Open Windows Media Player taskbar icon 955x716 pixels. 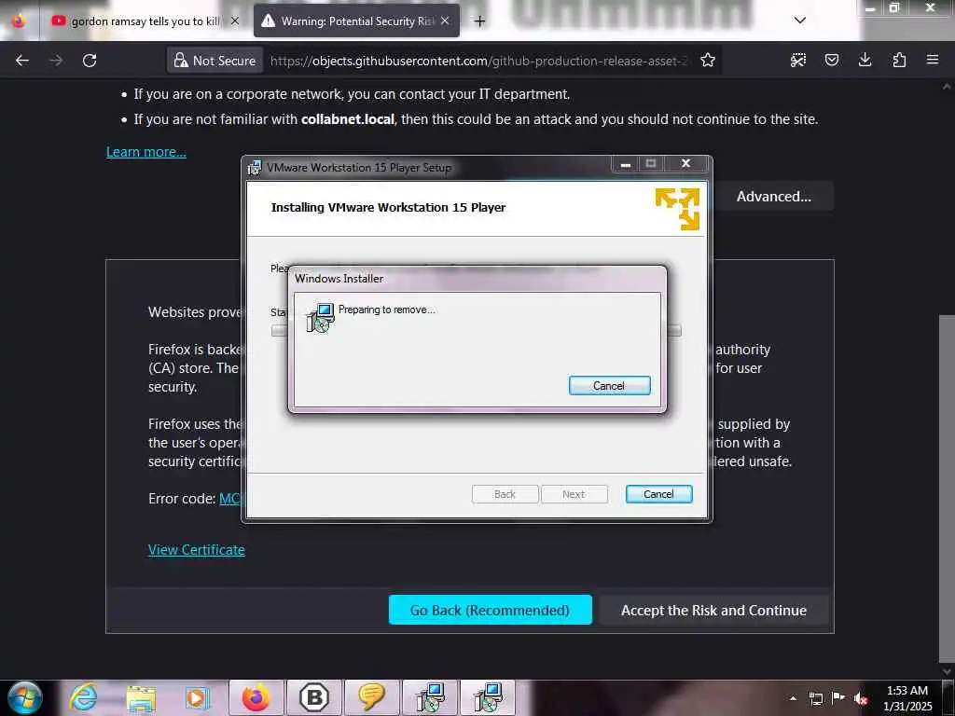coord(198,698)
